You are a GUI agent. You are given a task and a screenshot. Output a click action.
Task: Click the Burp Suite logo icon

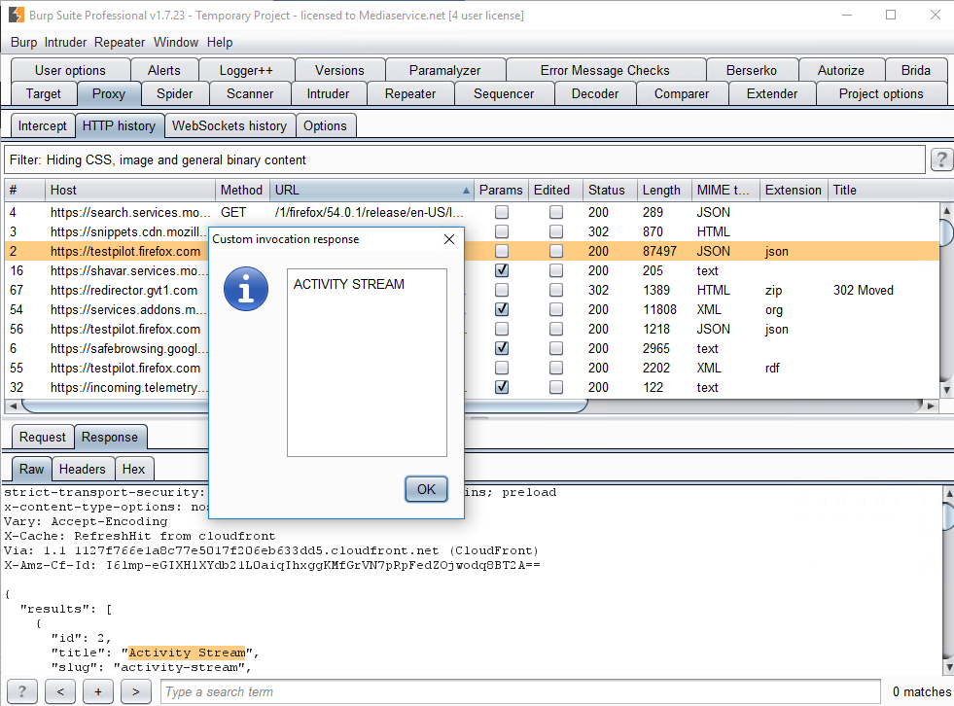coord(17,16)
